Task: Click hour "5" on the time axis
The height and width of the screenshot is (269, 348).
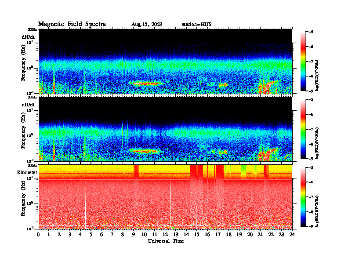Action: coord(91,234)
